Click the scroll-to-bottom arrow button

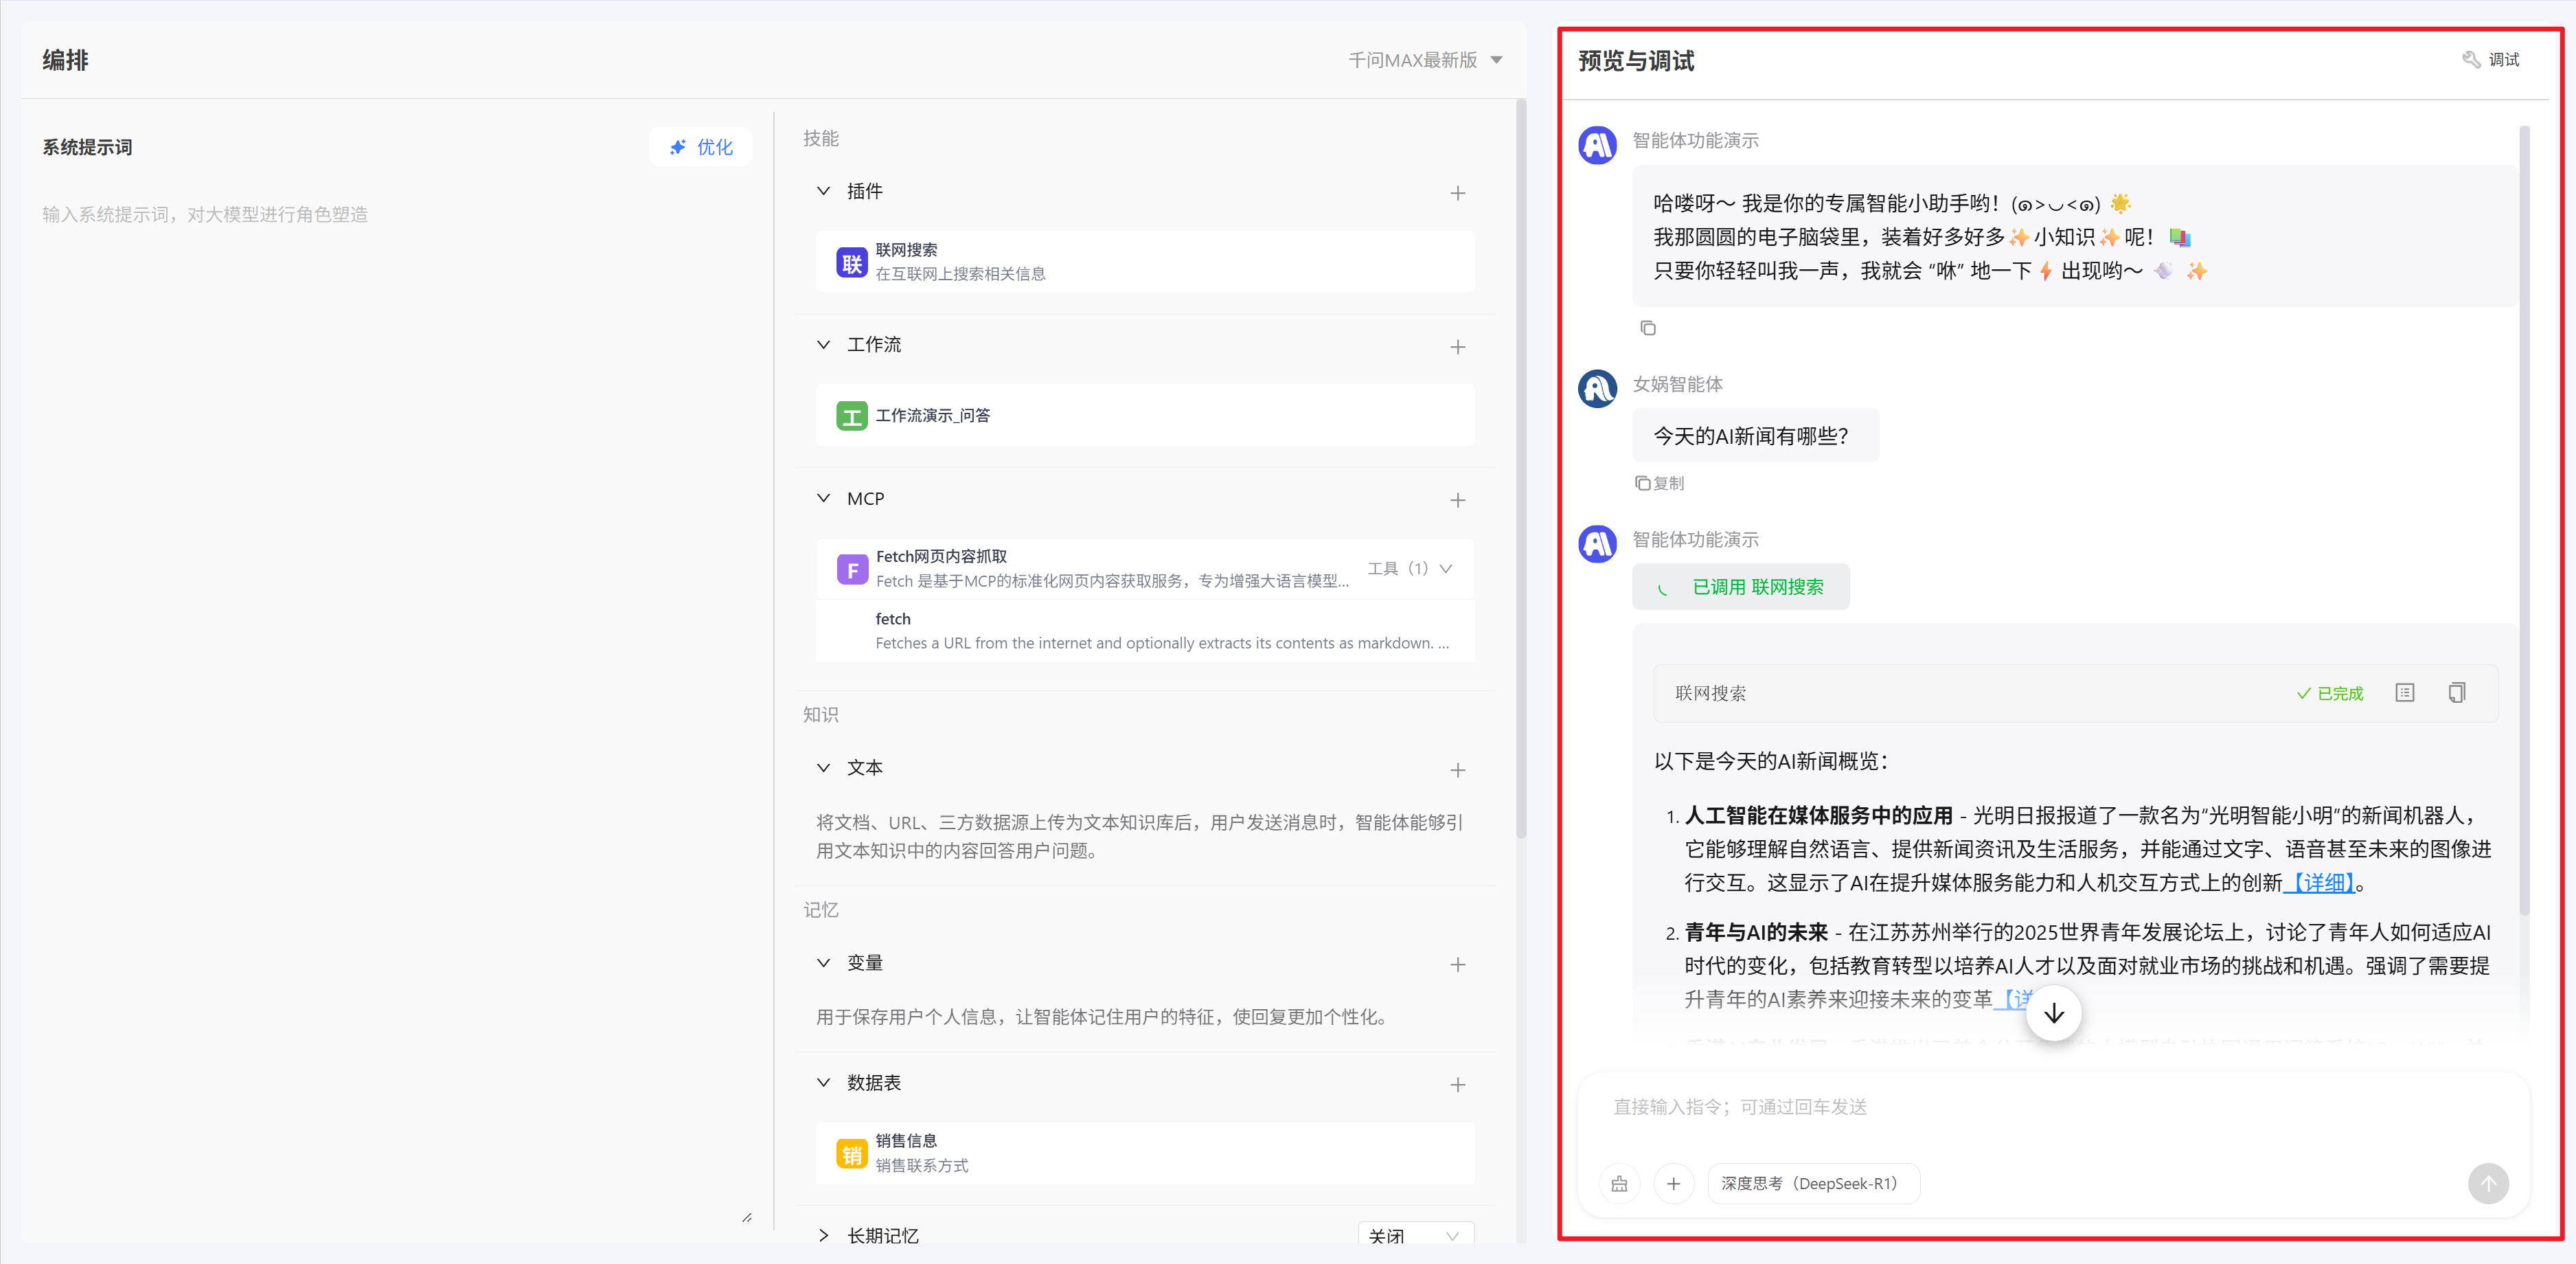pos(2053,1013)
